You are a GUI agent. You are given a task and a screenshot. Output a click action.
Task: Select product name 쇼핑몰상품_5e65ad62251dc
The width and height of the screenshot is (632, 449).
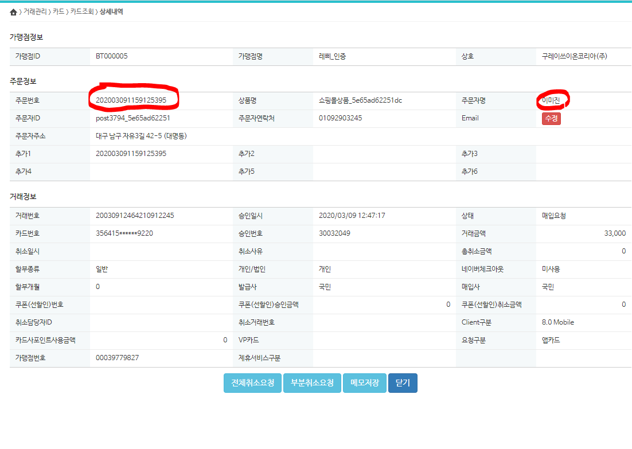[360, 100]
